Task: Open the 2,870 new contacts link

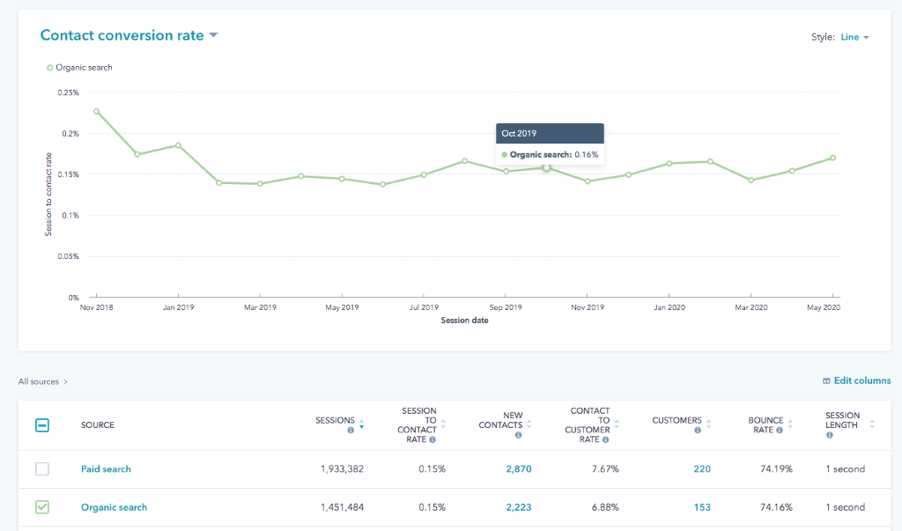Action: pyautogui.click(x=519, y=468)
